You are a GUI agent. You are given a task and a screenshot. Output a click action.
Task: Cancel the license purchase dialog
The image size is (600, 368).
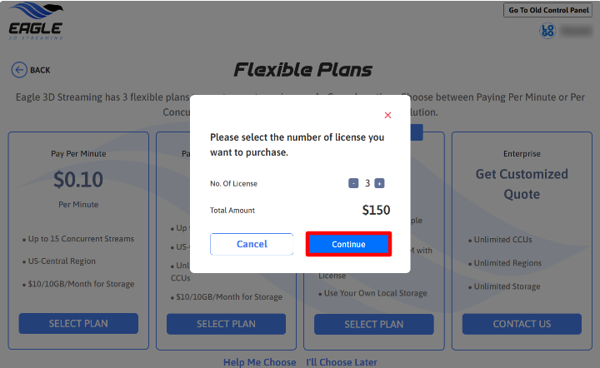coord(252,244)
